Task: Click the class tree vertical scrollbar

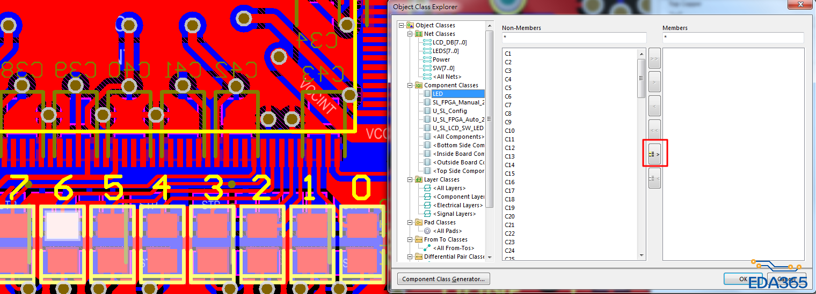Action: 489,118
